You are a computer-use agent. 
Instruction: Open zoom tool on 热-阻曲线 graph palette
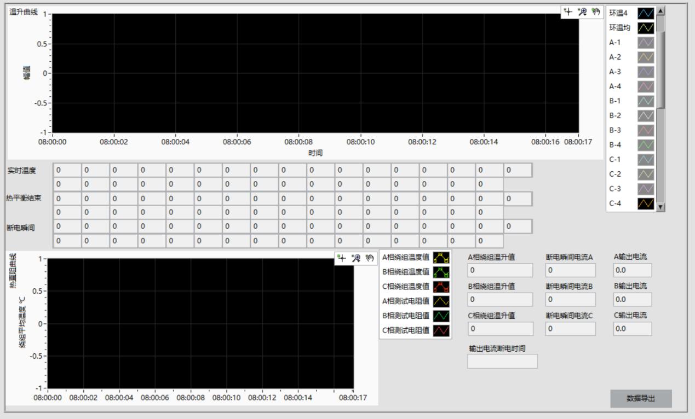(x=356, y=257)
